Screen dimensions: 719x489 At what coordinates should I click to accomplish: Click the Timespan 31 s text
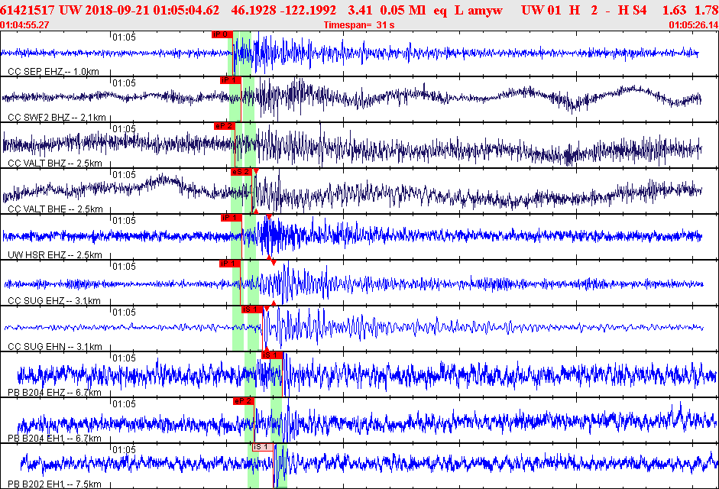point(359,25)
